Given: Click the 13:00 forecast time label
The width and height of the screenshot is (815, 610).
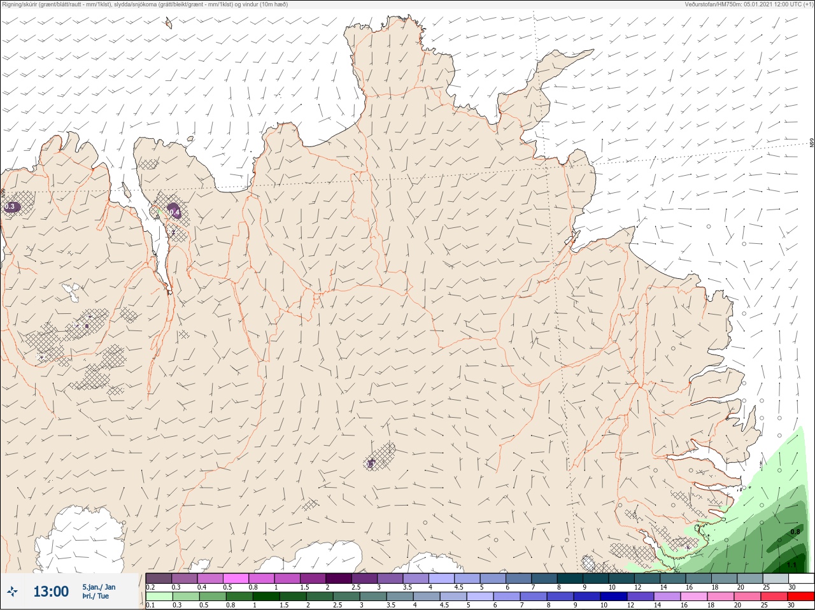Looking at the screenshot, I should (x=51, y=592).
